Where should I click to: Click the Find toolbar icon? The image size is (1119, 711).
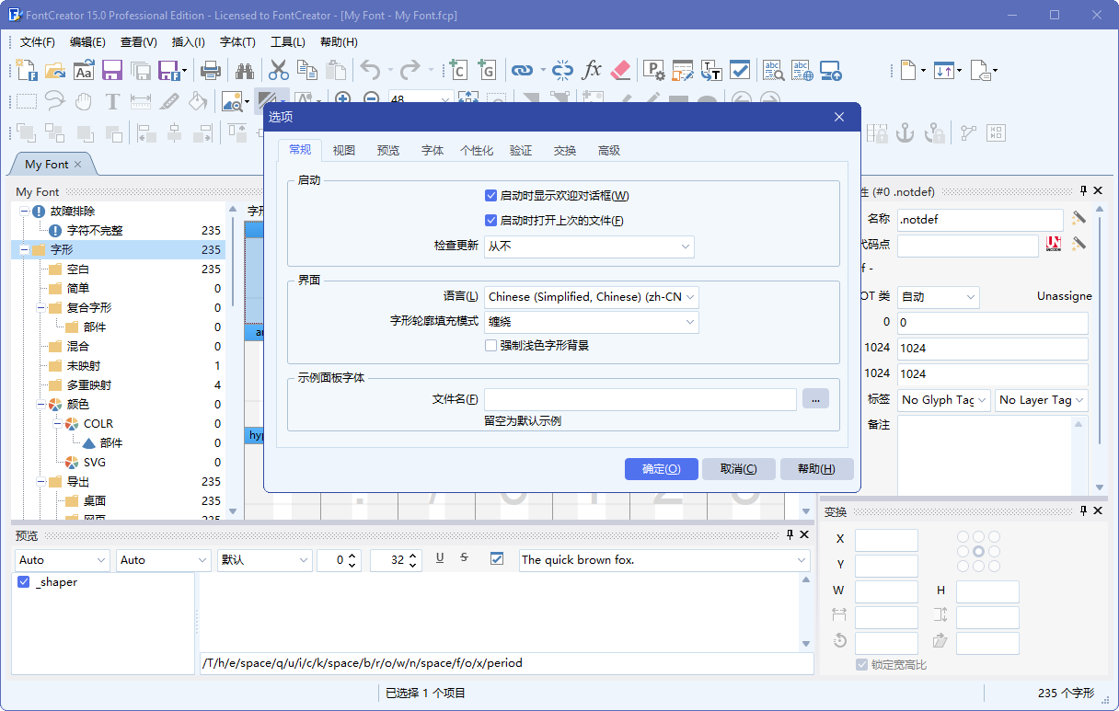tap(245, 70)
